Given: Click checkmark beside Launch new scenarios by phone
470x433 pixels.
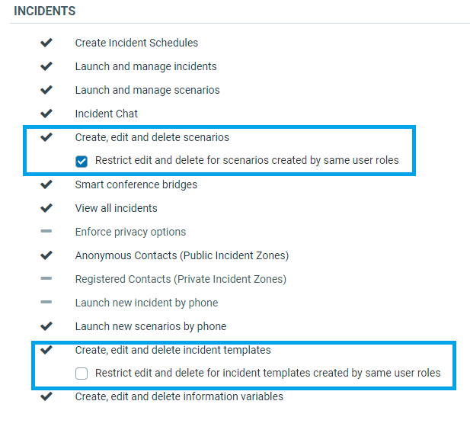Looking at the screenshot, I should (x=46, y=326).
